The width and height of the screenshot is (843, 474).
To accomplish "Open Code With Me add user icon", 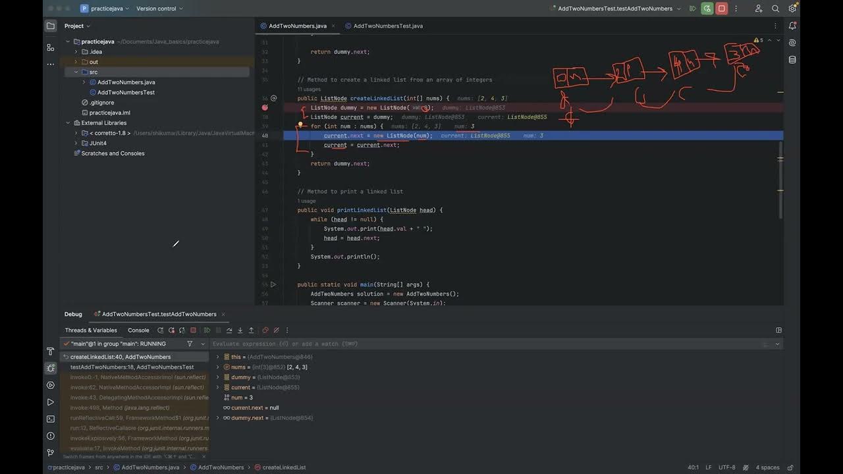I will pyautogui.click(x=759, y=9).
